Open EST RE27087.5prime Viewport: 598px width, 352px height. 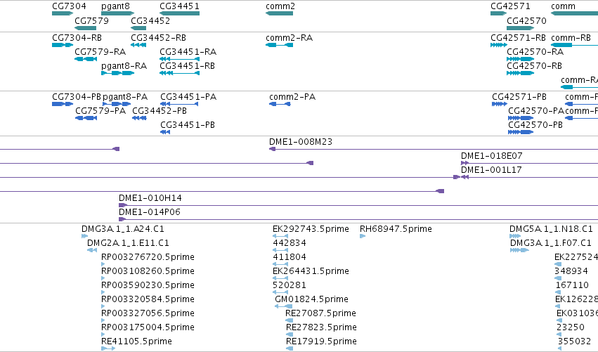coord(290,320)
